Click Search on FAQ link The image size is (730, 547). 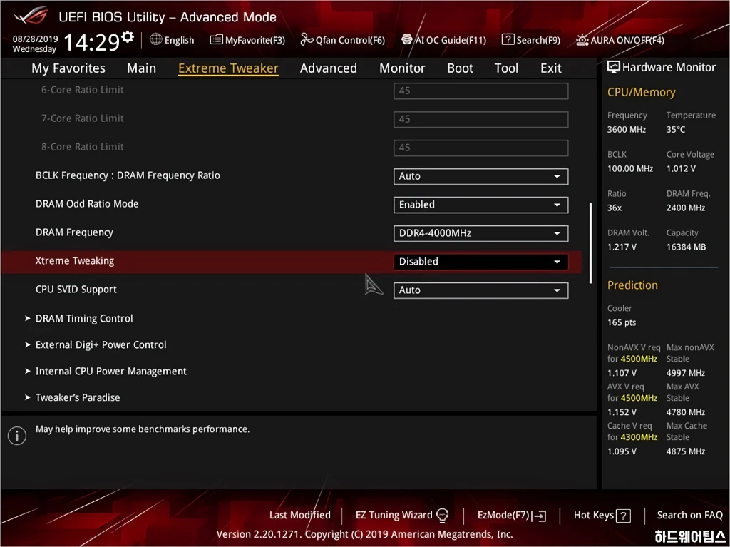(689, 515)
